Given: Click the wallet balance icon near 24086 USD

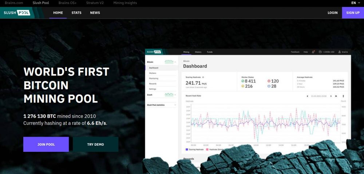Looking at the screenshot, I should coord(320,52).
